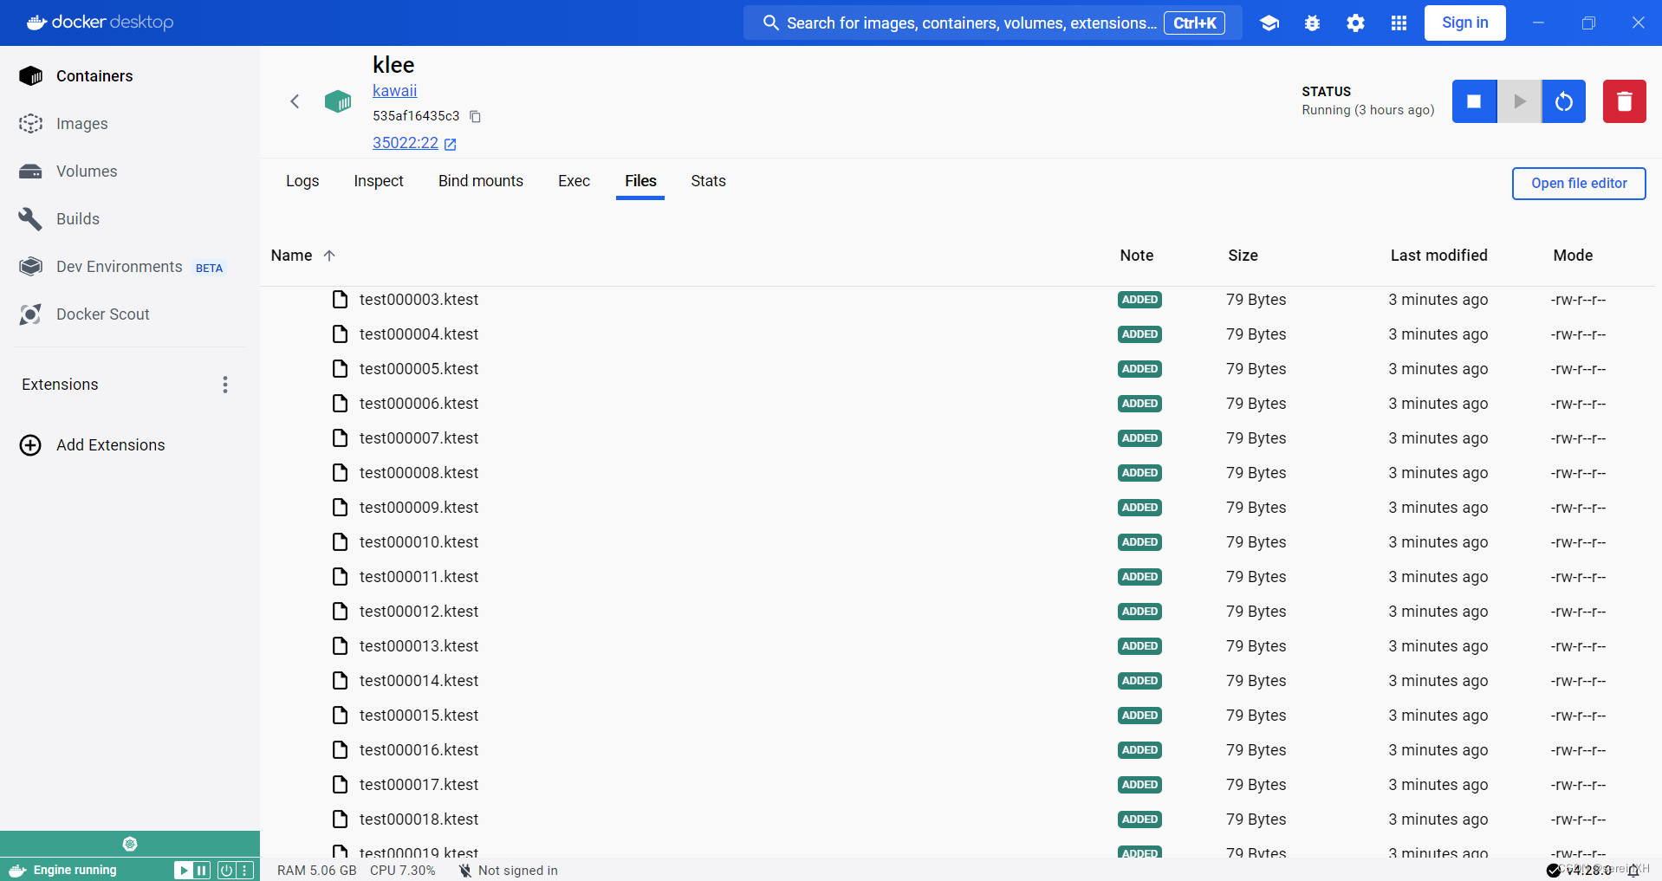Viewport: 1662px width, 881px height.
Task: Switch to the Stats tab
Action: 708,181
